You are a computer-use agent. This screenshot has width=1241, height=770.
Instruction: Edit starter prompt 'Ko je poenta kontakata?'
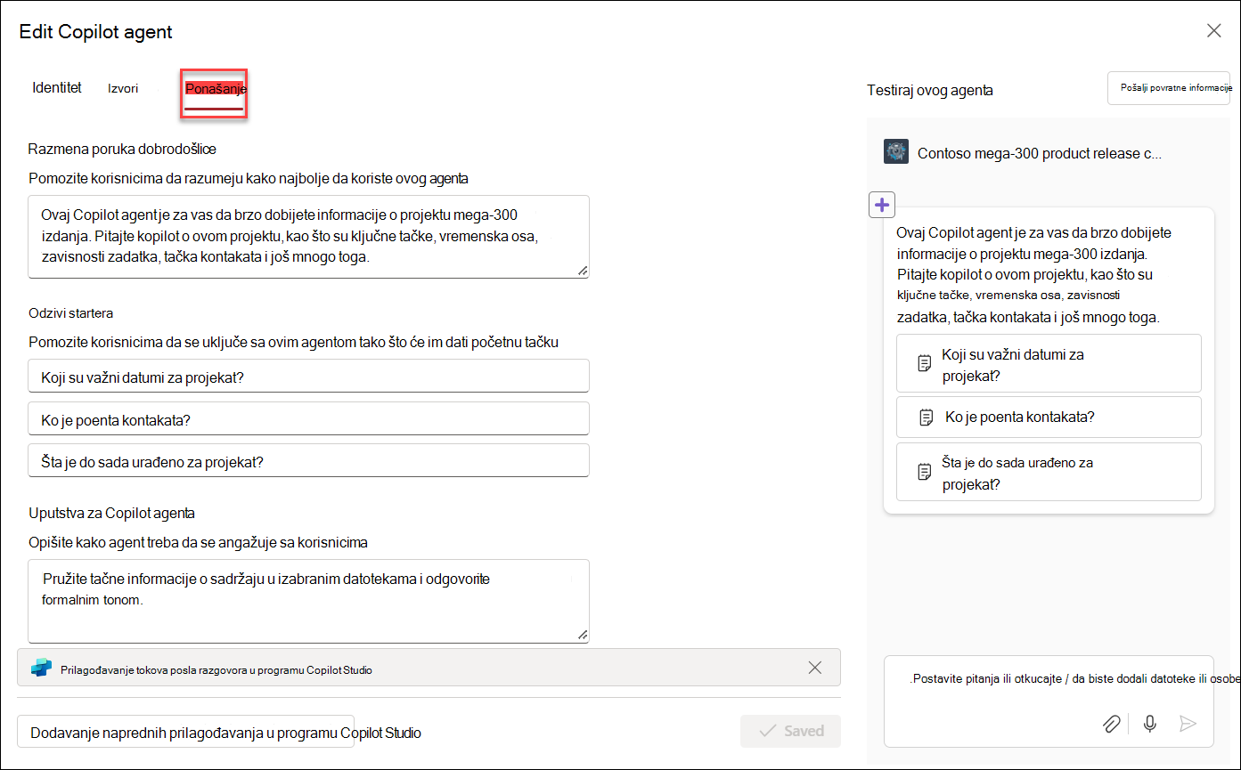(308, 419)
